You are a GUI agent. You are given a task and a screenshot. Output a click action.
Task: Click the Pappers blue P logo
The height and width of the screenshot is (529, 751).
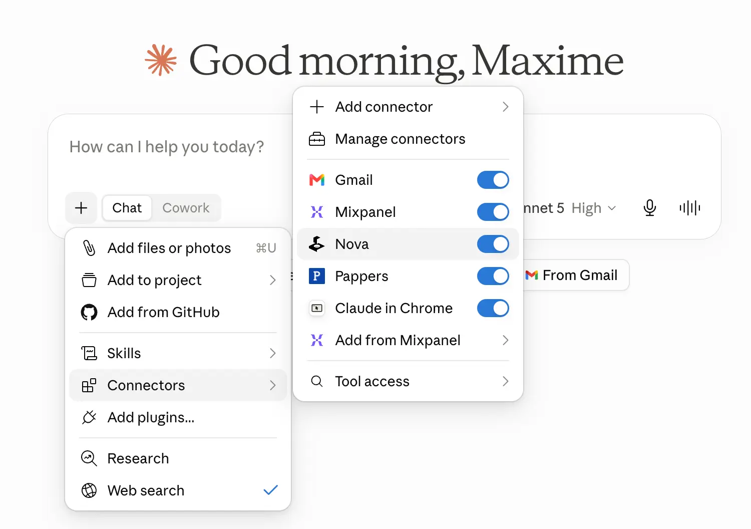click(317, 276)
